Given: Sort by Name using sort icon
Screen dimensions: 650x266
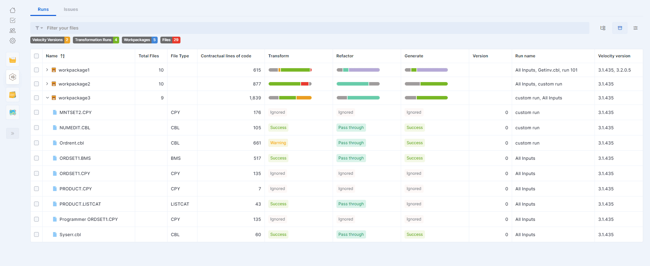Looking at the screenshot, I should (x=63, y=56).
